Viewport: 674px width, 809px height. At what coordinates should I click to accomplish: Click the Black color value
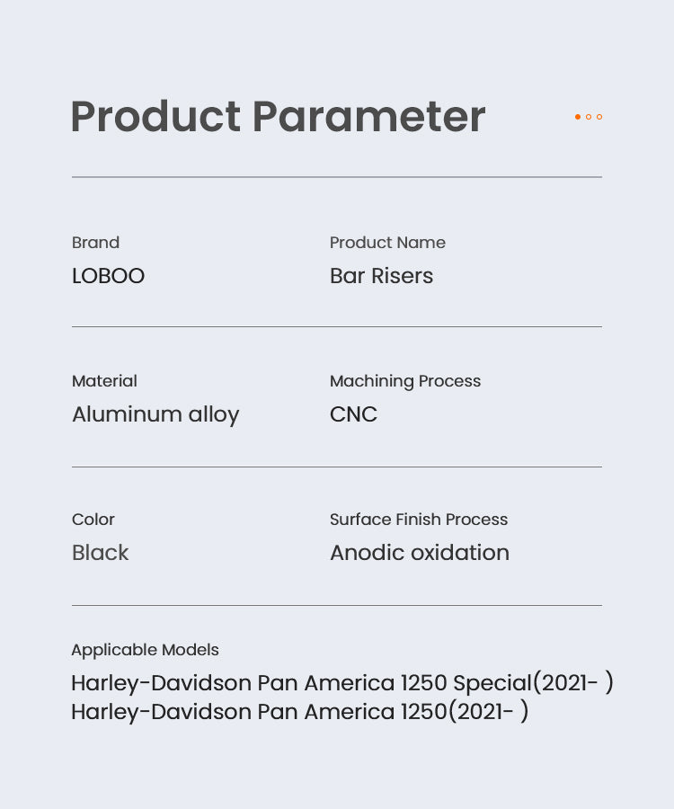coord(100,553)
